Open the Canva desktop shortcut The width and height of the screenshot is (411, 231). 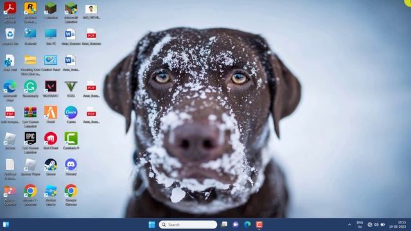71,113
